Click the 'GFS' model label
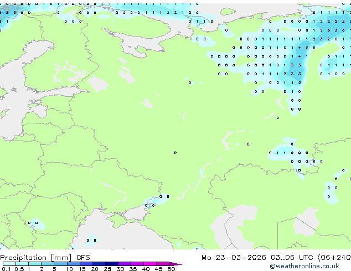 tap(83, 258)
